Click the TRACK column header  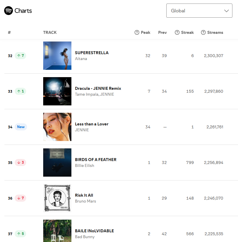(x=50, y=32)
